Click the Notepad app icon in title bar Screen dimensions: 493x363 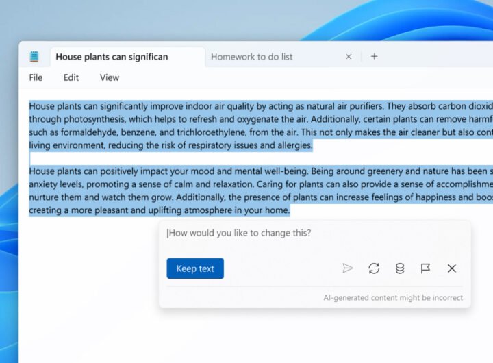pyautogui.click(x=34, y=57)
